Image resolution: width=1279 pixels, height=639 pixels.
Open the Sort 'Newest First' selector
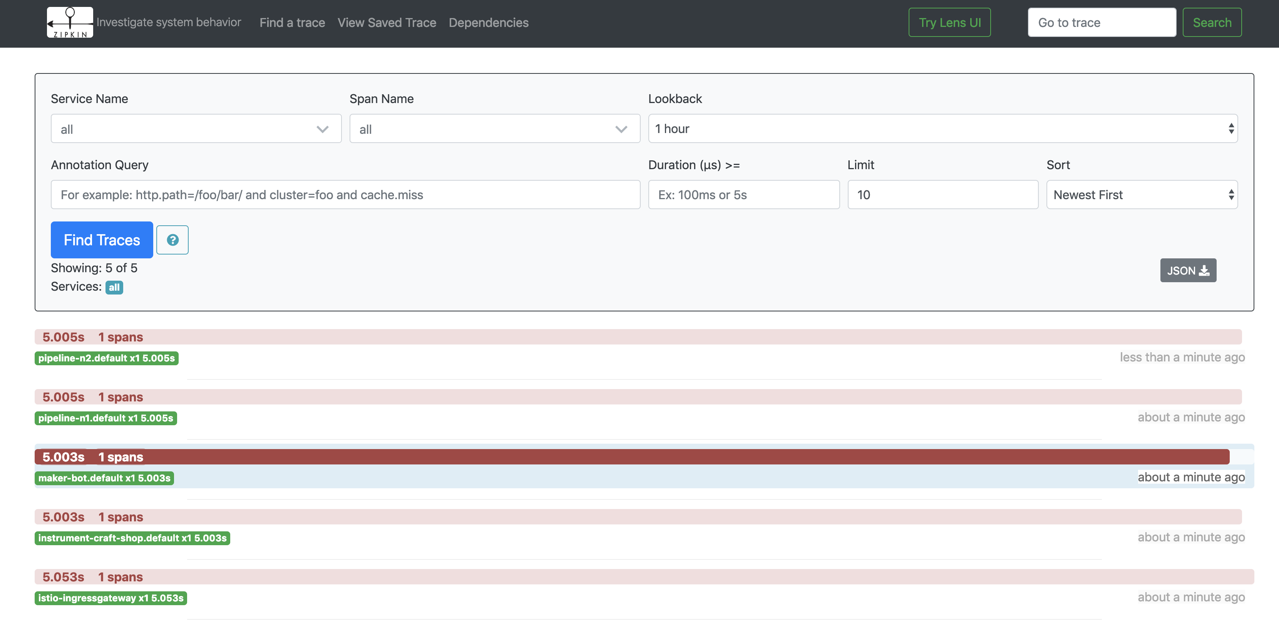click(1142, 195)
